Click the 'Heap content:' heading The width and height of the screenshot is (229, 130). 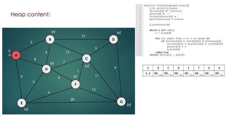click(x=31, y=14)
